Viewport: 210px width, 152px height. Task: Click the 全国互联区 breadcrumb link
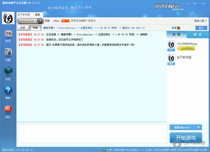pos(86,28)
